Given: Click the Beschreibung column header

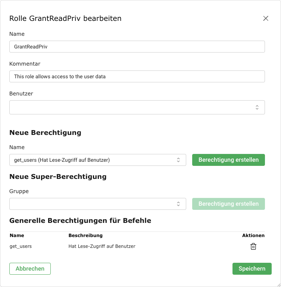Looking at the screenshot, I should click(x=85, y=236).
